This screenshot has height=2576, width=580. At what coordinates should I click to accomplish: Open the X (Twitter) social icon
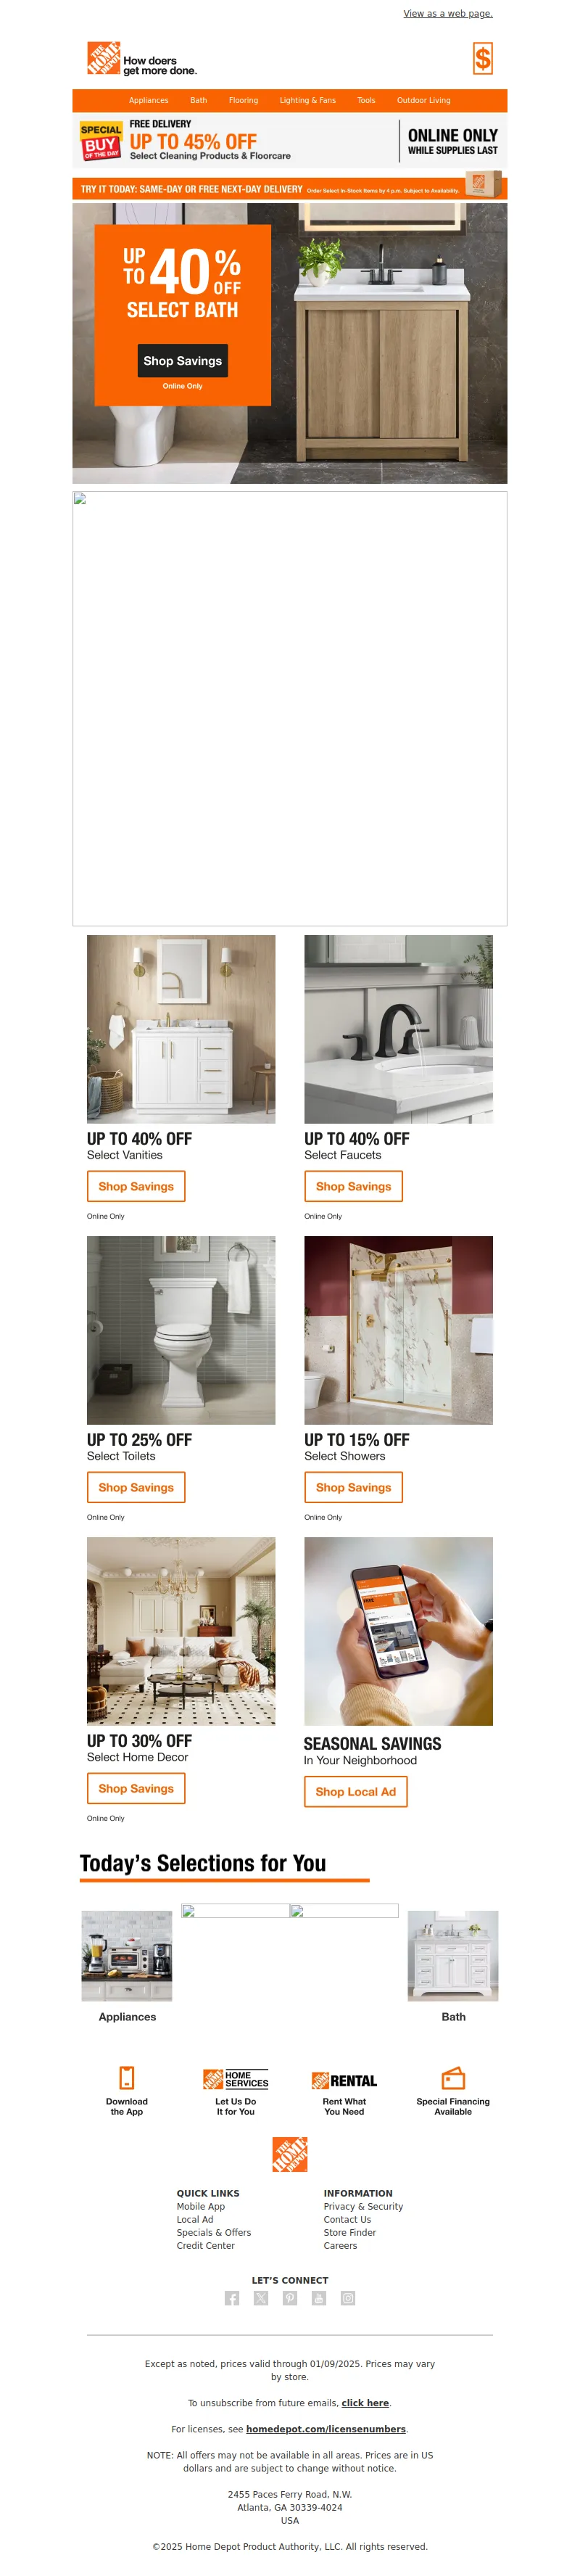[x=261, y=2298]
